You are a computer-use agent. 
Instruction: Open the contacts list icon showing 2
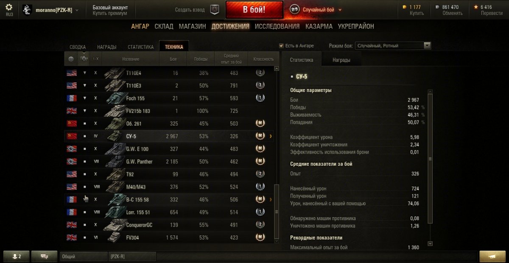coord(17,256)
